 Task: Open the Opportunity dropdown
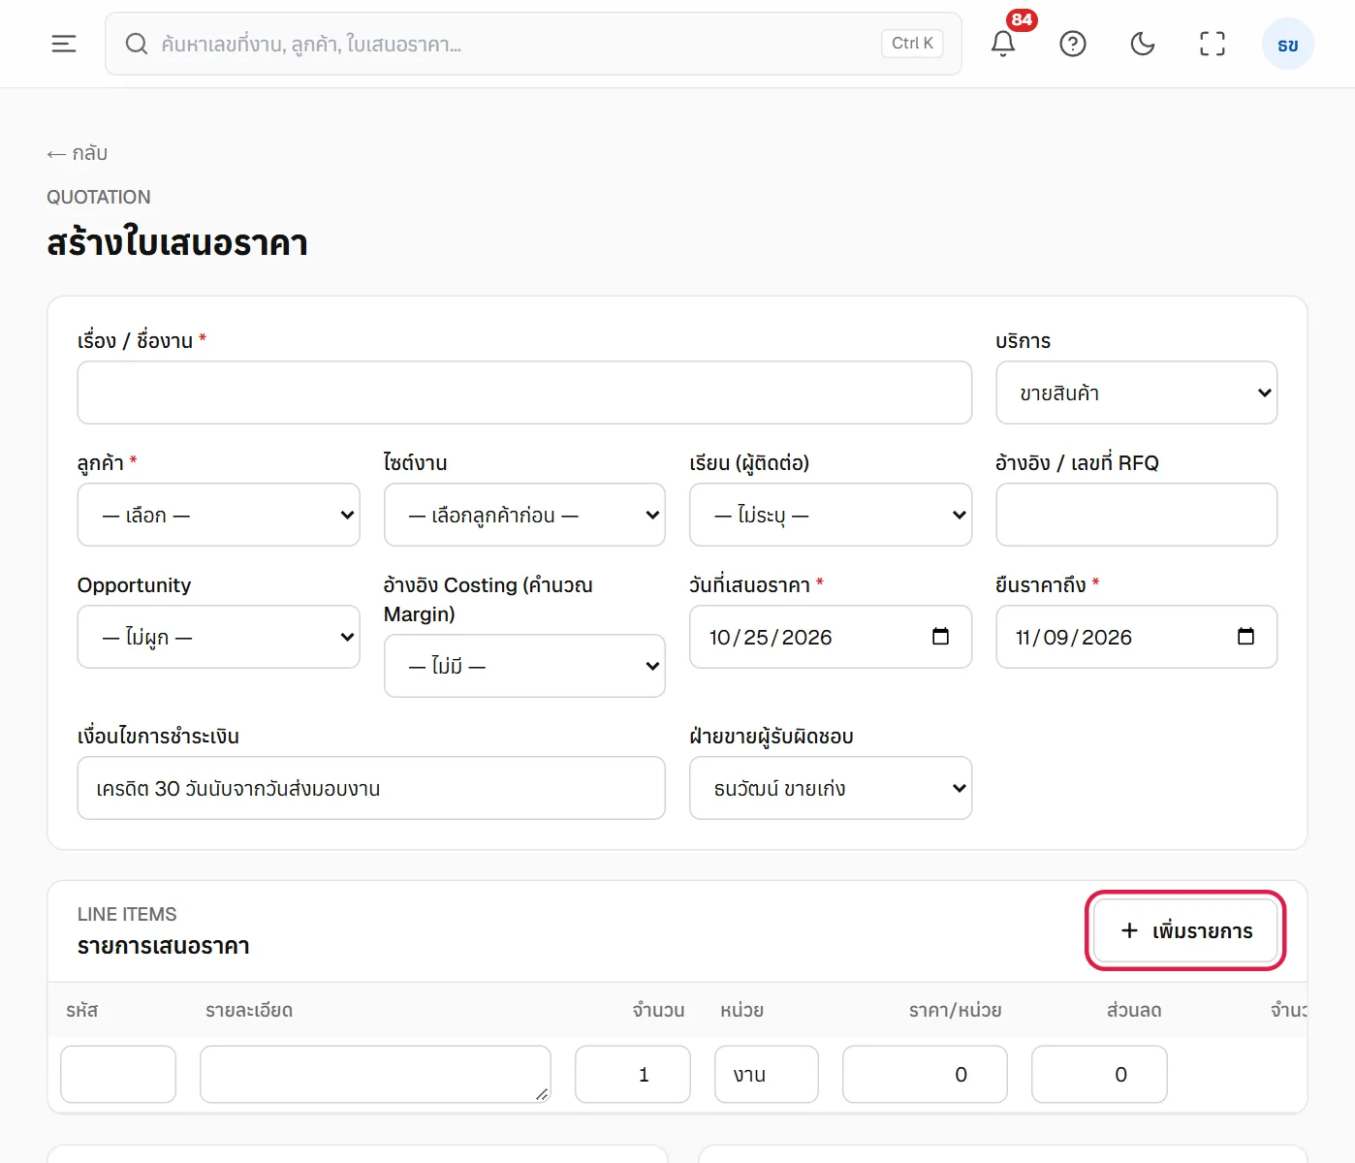click(219, 637)
